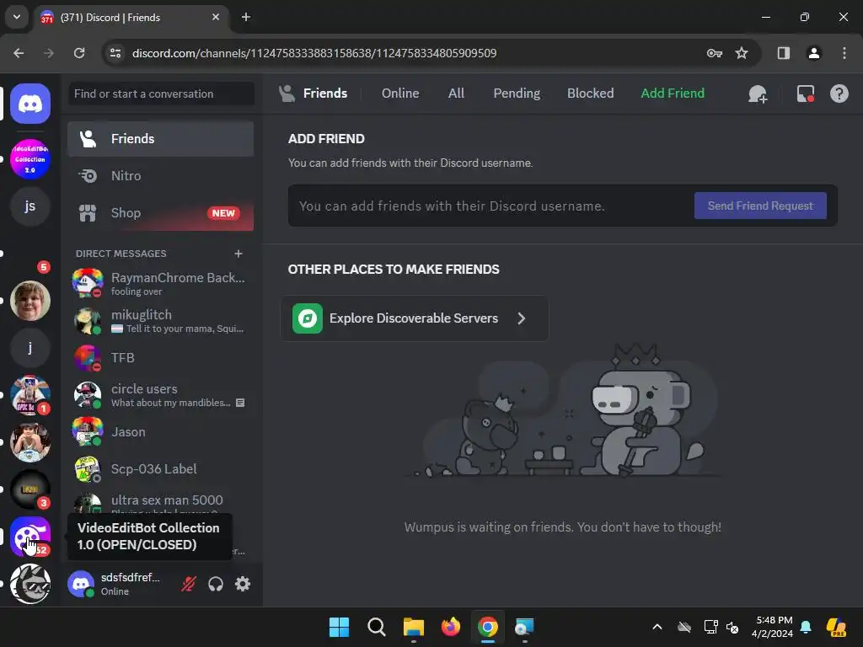Open User Settings gear icon
863x647 pixels.
tap(243, 584)
